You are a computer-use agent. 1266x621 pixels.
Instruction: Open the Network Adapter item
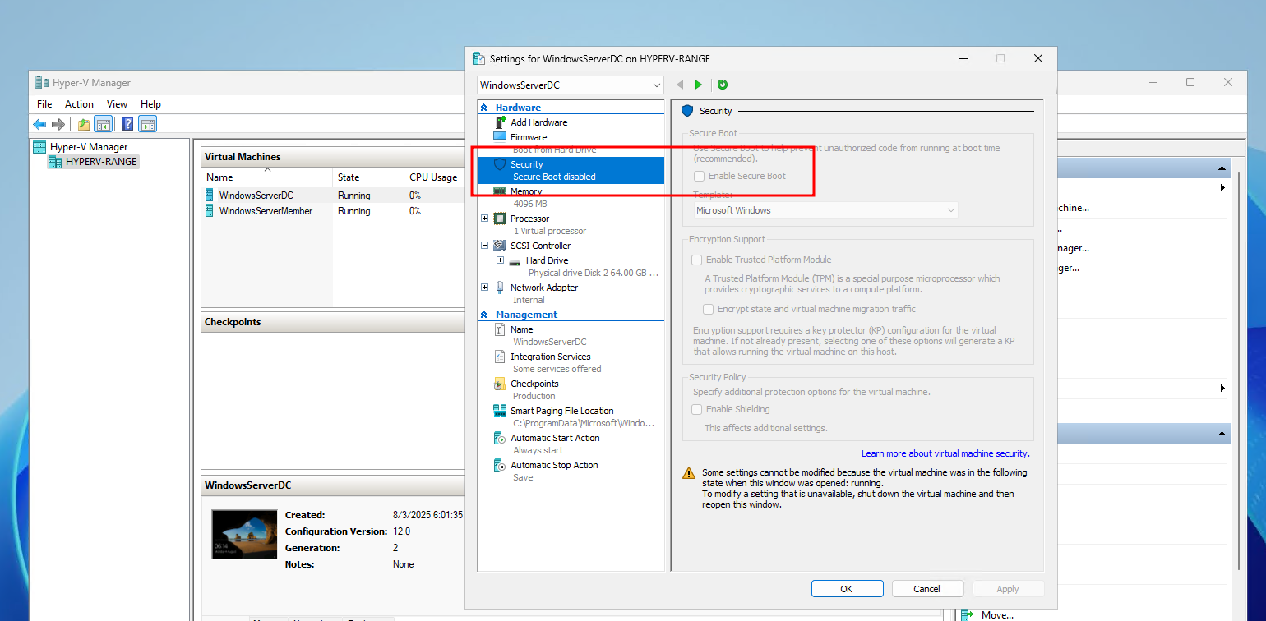pyautogui.click(x=543, y=287)
